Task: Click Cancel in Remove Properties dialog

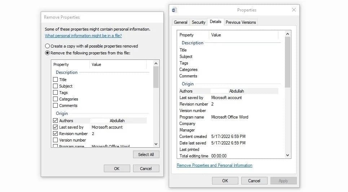Action: (146, 169)
